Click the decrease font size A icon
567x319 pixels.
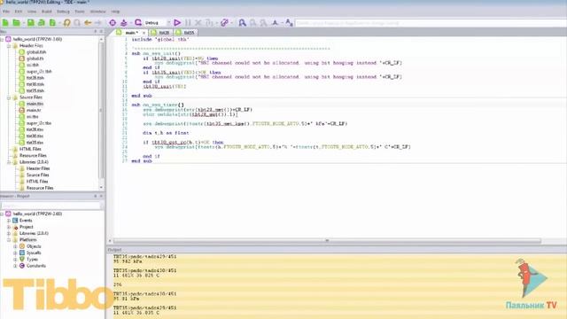[x=276, y=23]
